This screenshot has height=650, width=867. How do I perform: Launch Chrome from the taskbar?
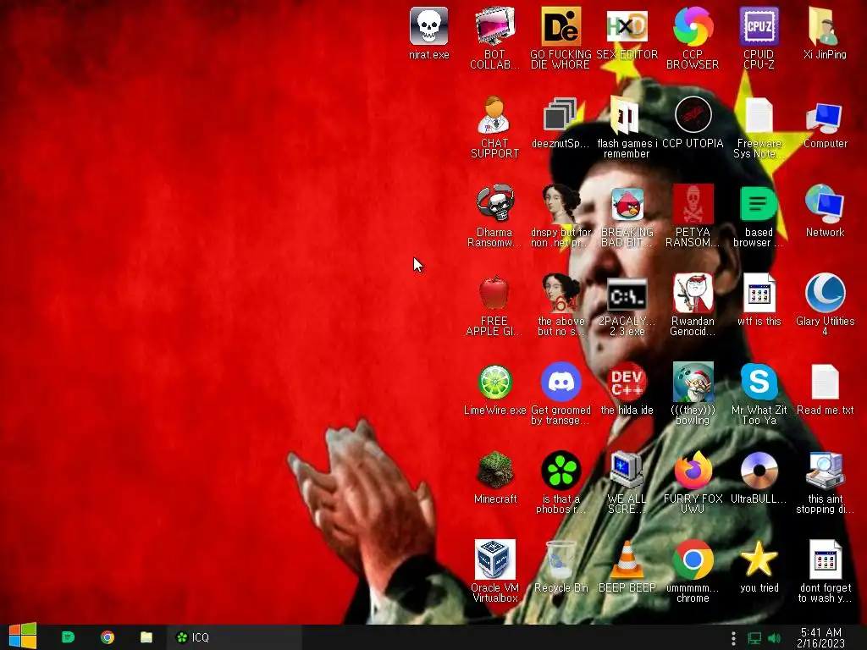pos(108,637)
